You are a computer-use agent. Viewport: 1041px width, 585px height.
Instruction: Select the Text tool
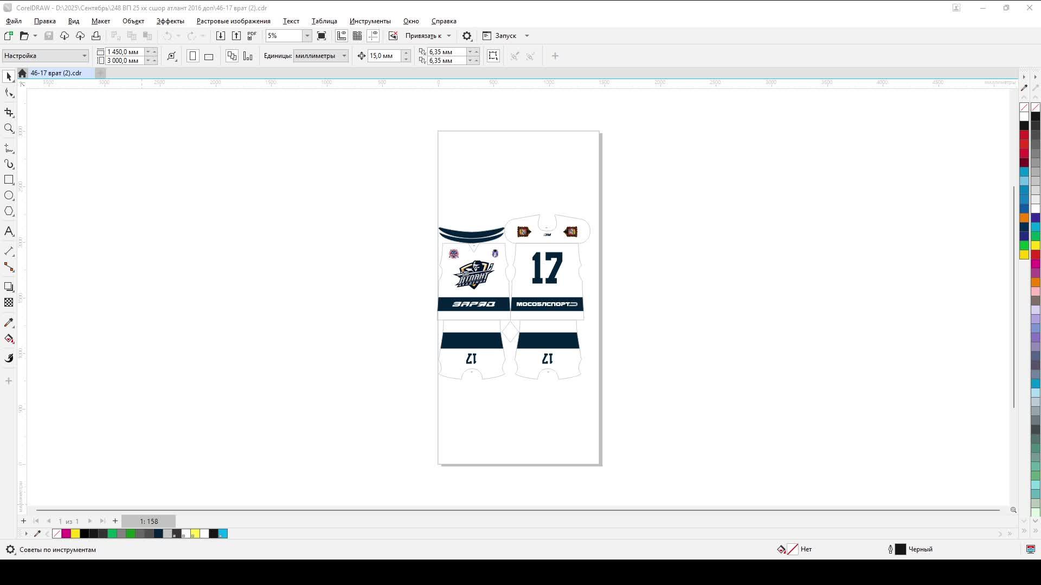click(x=9, y=231)
